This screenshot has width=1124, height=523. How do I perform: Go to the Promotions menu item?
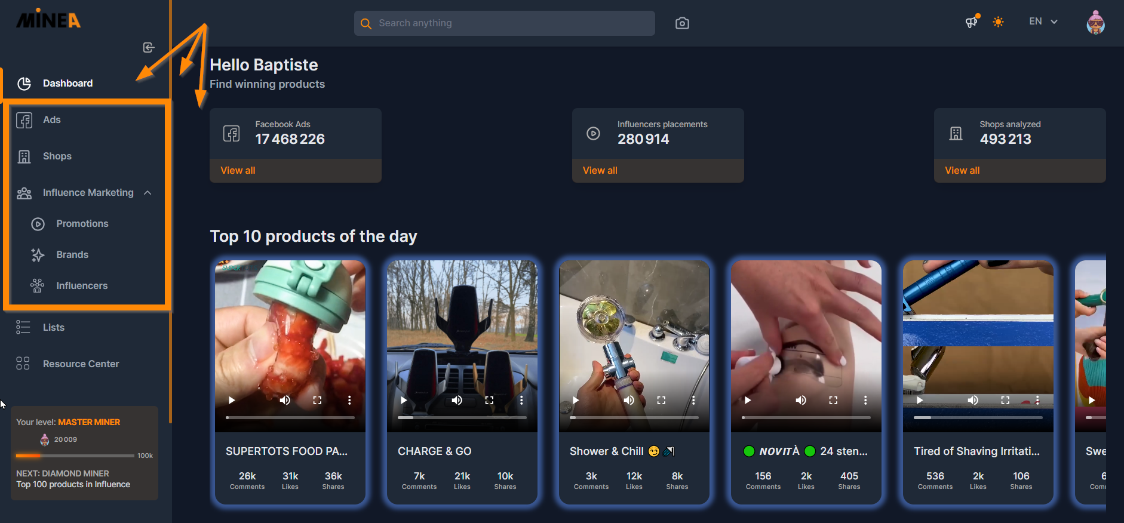[x=82, y=224]
